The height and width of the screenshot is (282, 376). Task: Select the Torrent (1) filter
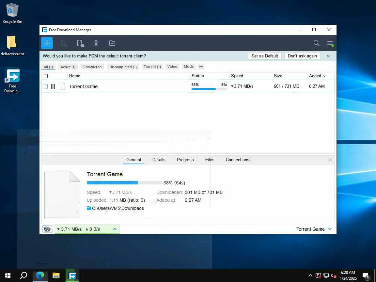tap(152, 67)
